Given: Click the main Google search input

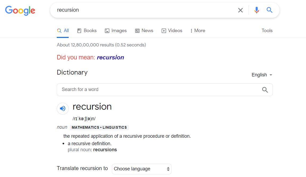Looking at the screenshot, I should click(143, 10).
